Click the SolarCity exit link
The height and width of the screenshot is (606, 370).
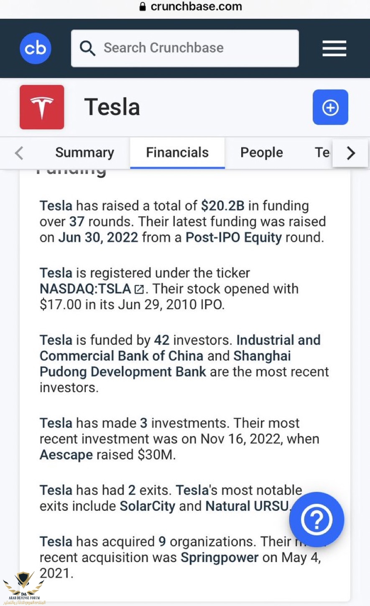147,506
